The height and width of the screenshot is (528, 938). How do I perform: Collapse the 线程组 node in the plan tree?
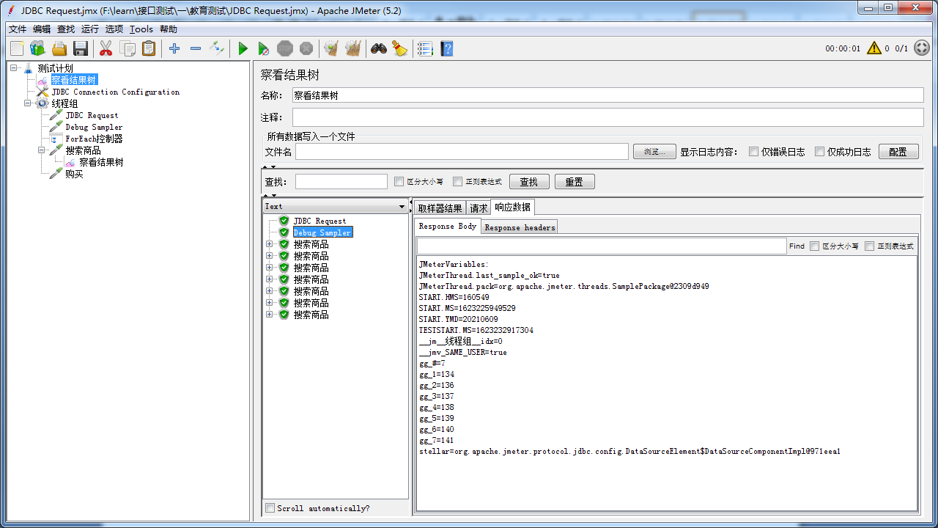click(x=29, y=103)
